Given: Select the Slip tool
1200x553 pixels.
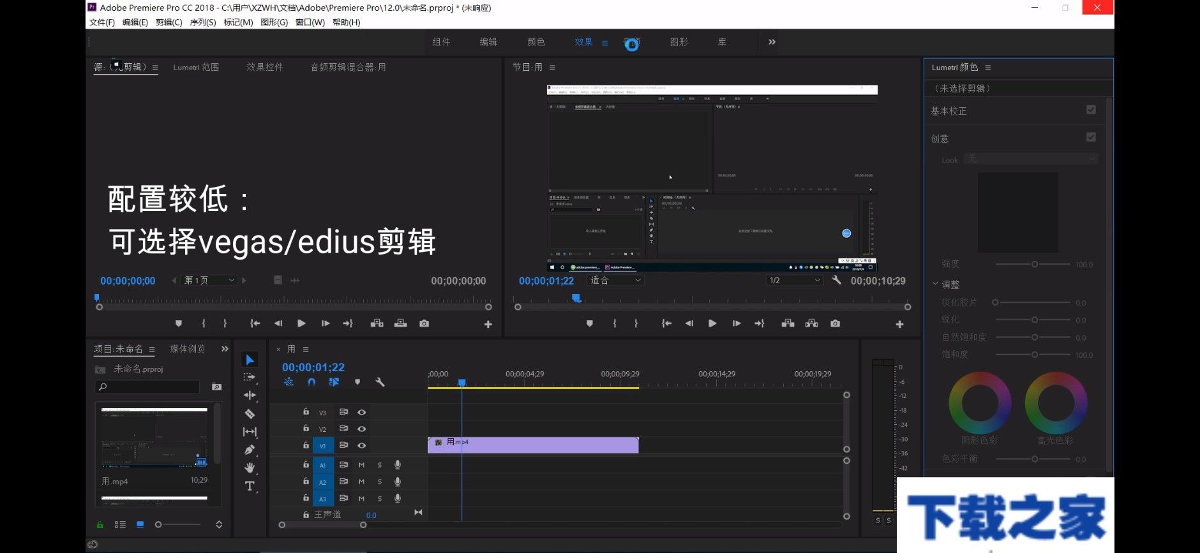Looking at the screenshot, I should [250, 432].
